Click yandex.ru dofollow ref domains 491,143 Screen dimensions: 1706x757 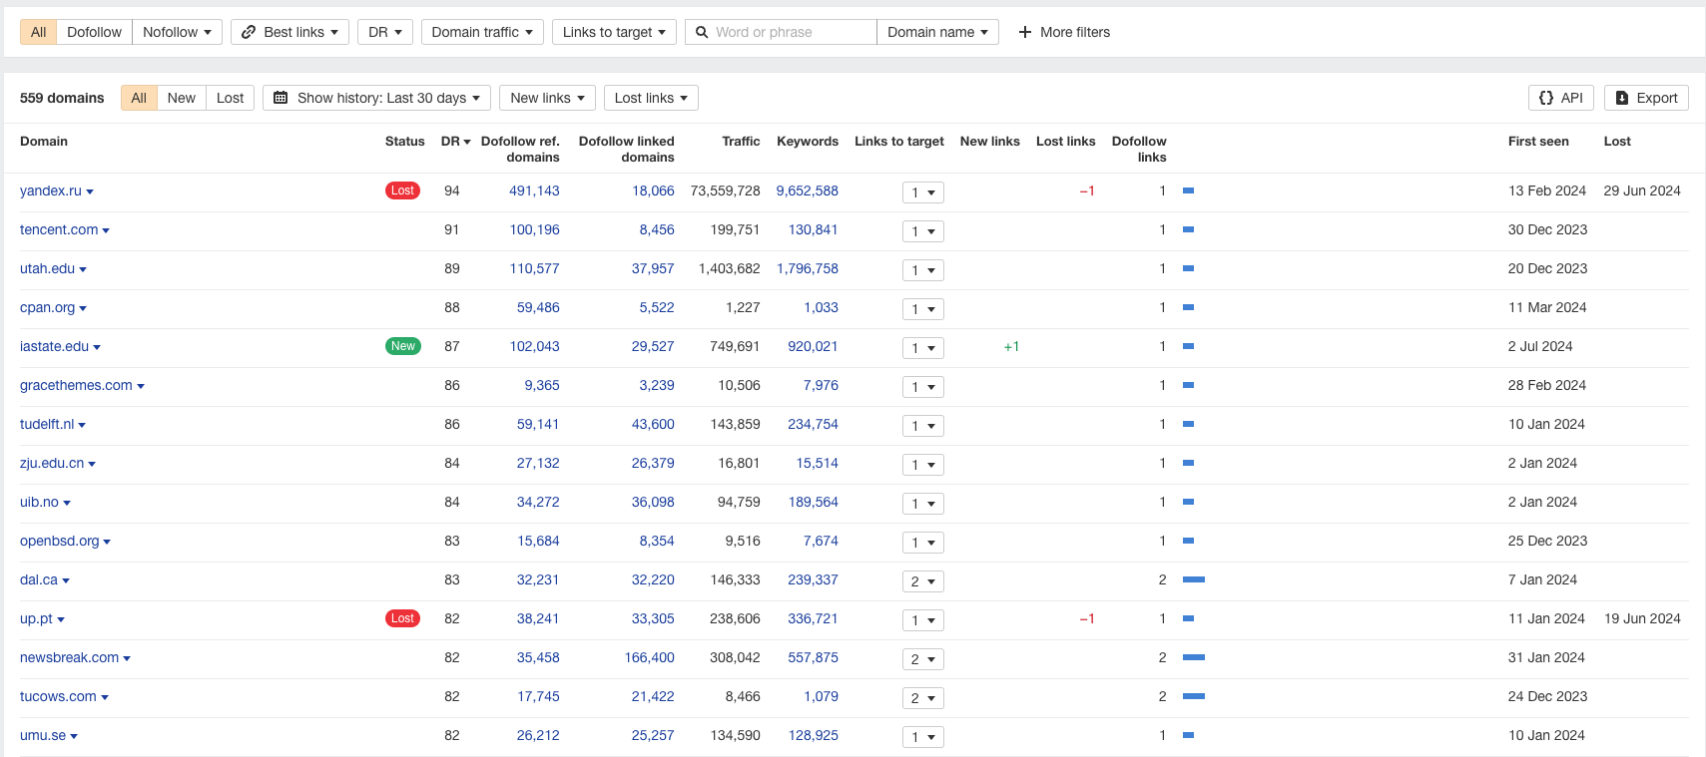[534, 190]
